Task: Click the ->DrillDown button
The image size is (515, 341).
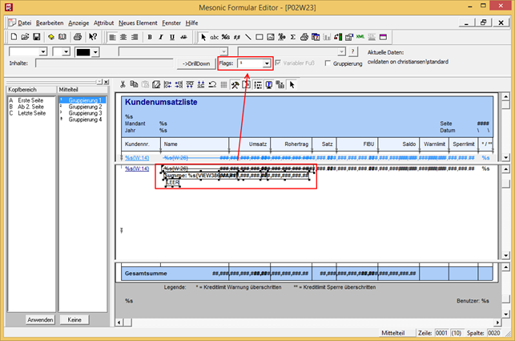Action: coord(195,63)
